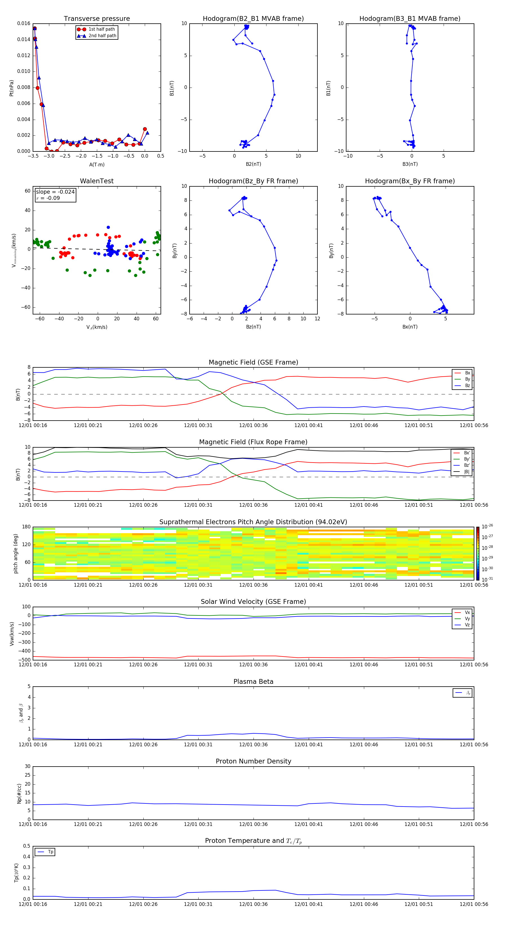Click the 'B3(nT)' x-axis label
507x929 pixels.
tap(410, 164)
